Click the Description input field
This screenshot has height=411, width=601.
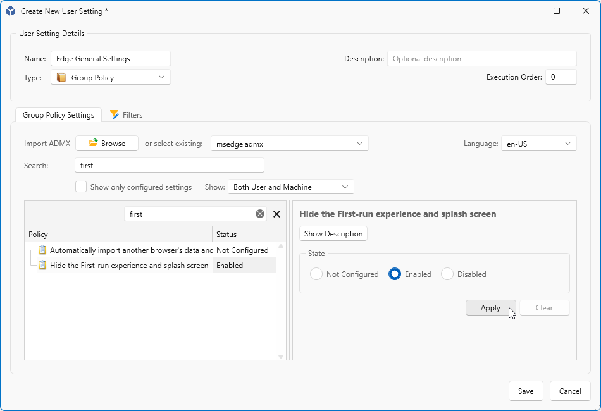click(x=481, y=59)
